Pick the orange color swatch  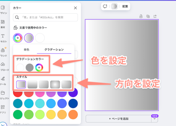click(x=73, y=115)
